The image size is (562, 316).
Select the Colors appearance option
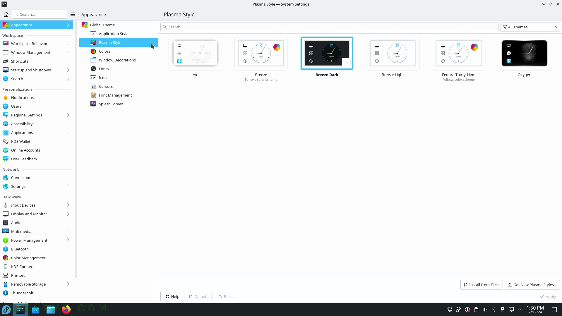click(104, 51)
